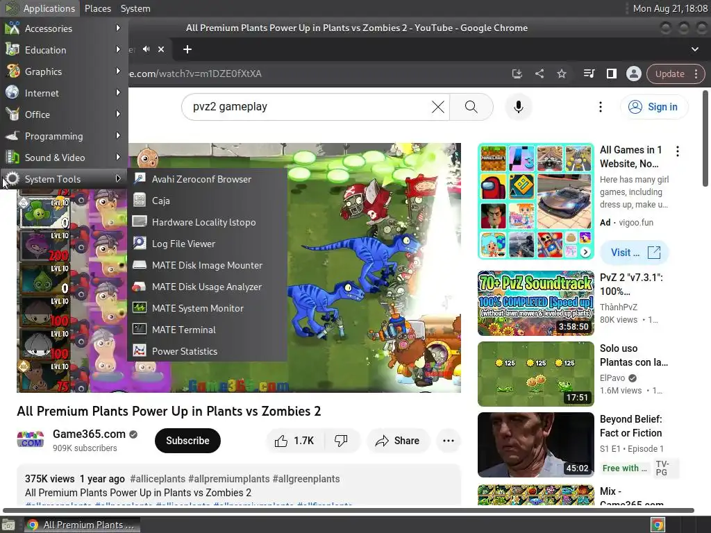Expand the Office submenu
Viewport: 711px width, 533px height.
tap(63, 115)
